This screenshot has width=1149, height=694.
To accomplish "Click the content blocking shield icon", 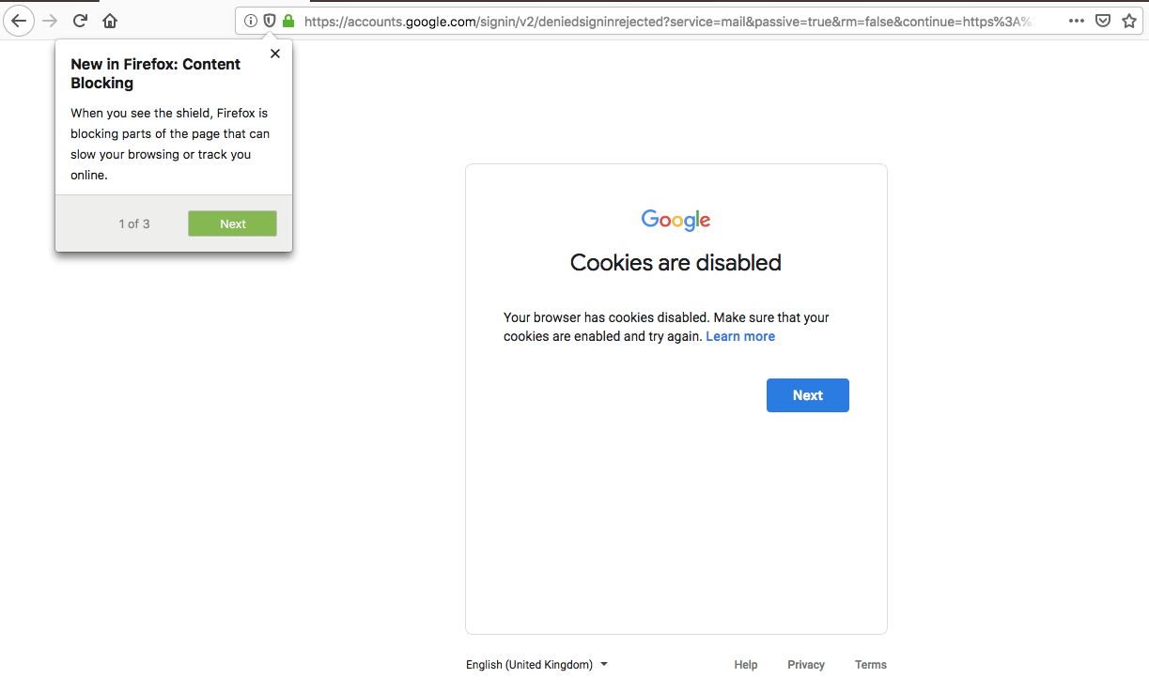I will click(x=270, y=21).
